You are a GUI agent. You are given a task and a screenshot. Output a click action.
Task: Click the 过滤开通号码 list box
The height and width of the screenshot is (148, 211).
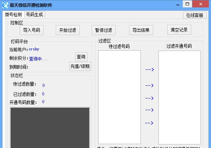coord(180,97)
